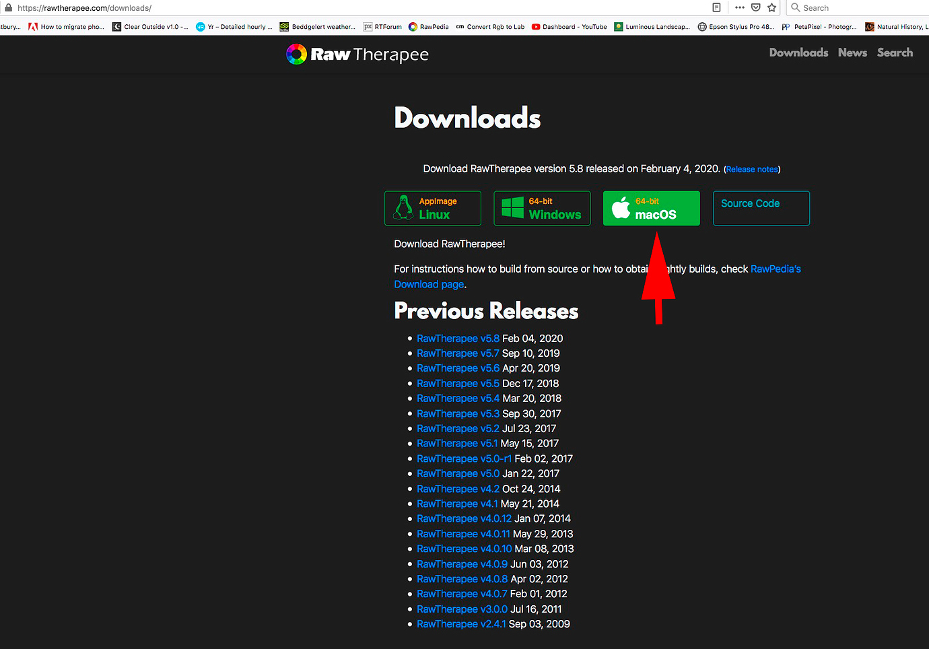
Task: Click the Linux penguin icon
Action: [x=404, y=208]
